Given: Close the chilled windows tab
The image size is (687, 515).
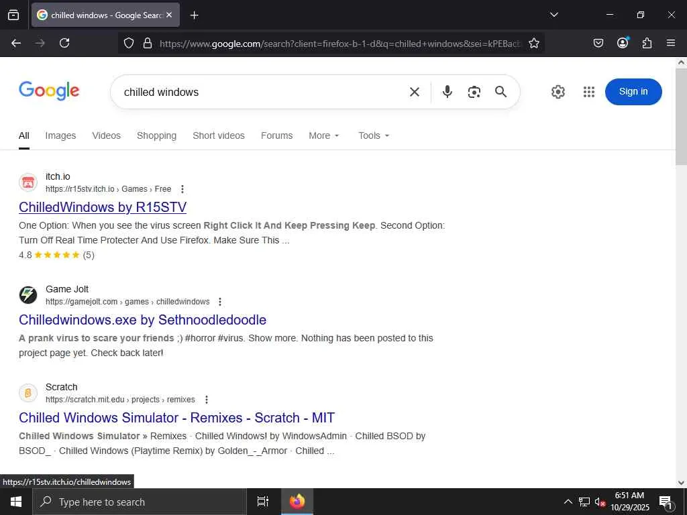Looking at the screenshot, I should (170, 15).
